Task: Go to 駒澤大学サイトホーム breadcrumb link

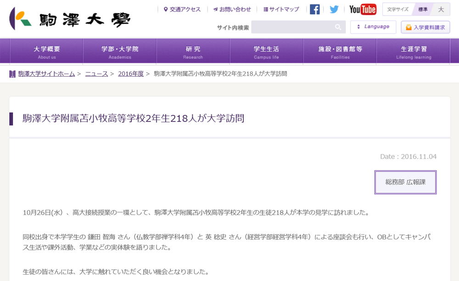Action: [46, 74]
